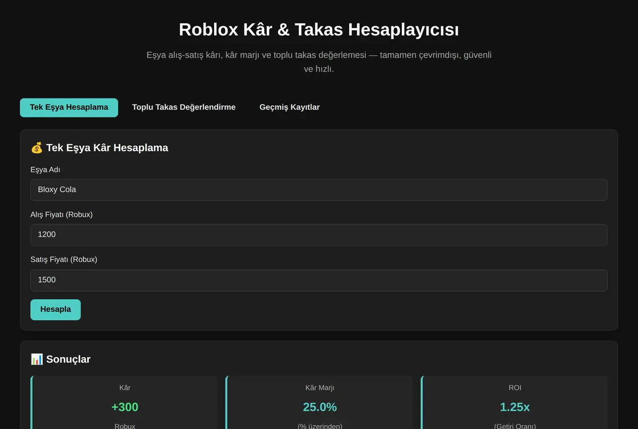
Task: Click the Tek Eşya Kâr Hesaplama heading
Action: tap(107, 148)
